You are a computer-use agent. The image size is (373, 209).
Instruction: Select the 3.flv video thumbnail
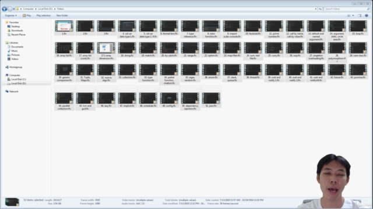tap(106, 26)
